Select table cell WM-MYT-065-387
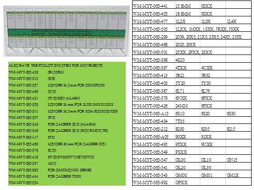Viewport: 254px width, 190px height. tap(153, 89)
